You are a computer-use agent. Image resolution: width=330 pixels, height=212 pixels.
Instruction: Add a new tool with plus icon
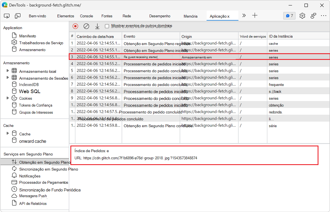coord(255,15)
